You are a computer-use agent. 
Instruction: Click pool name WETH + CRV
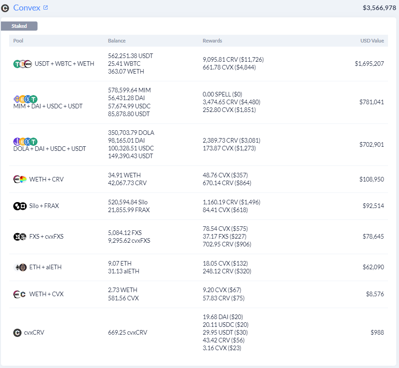tap(47, 179)
